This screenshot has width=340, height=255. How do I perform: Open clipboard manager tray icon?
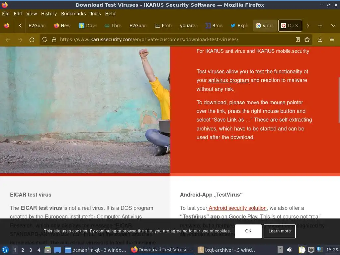pyautogui.click(x=302, y=250)
